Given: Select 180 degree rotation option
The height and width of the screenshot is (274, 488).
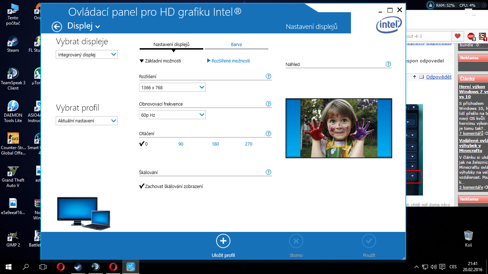Looking at the screenshot, I should point(215,144).
